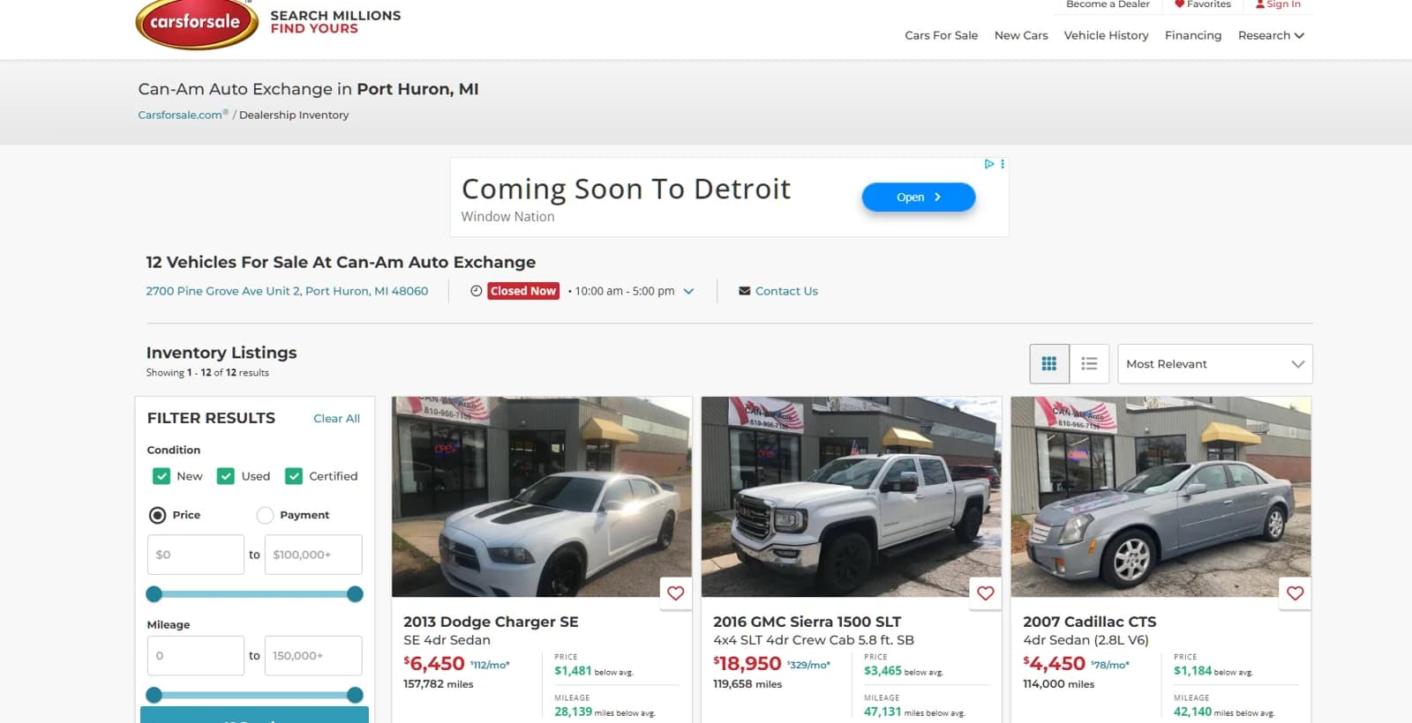Viewport: 1412px width, 723px height.
Task: Open 2007 Cadillac CTS title link
Action: (1089, 622)
